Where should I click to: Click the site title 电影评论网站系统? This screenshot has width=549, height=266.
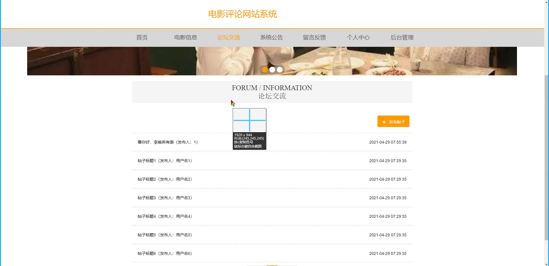tap(242, 14)
